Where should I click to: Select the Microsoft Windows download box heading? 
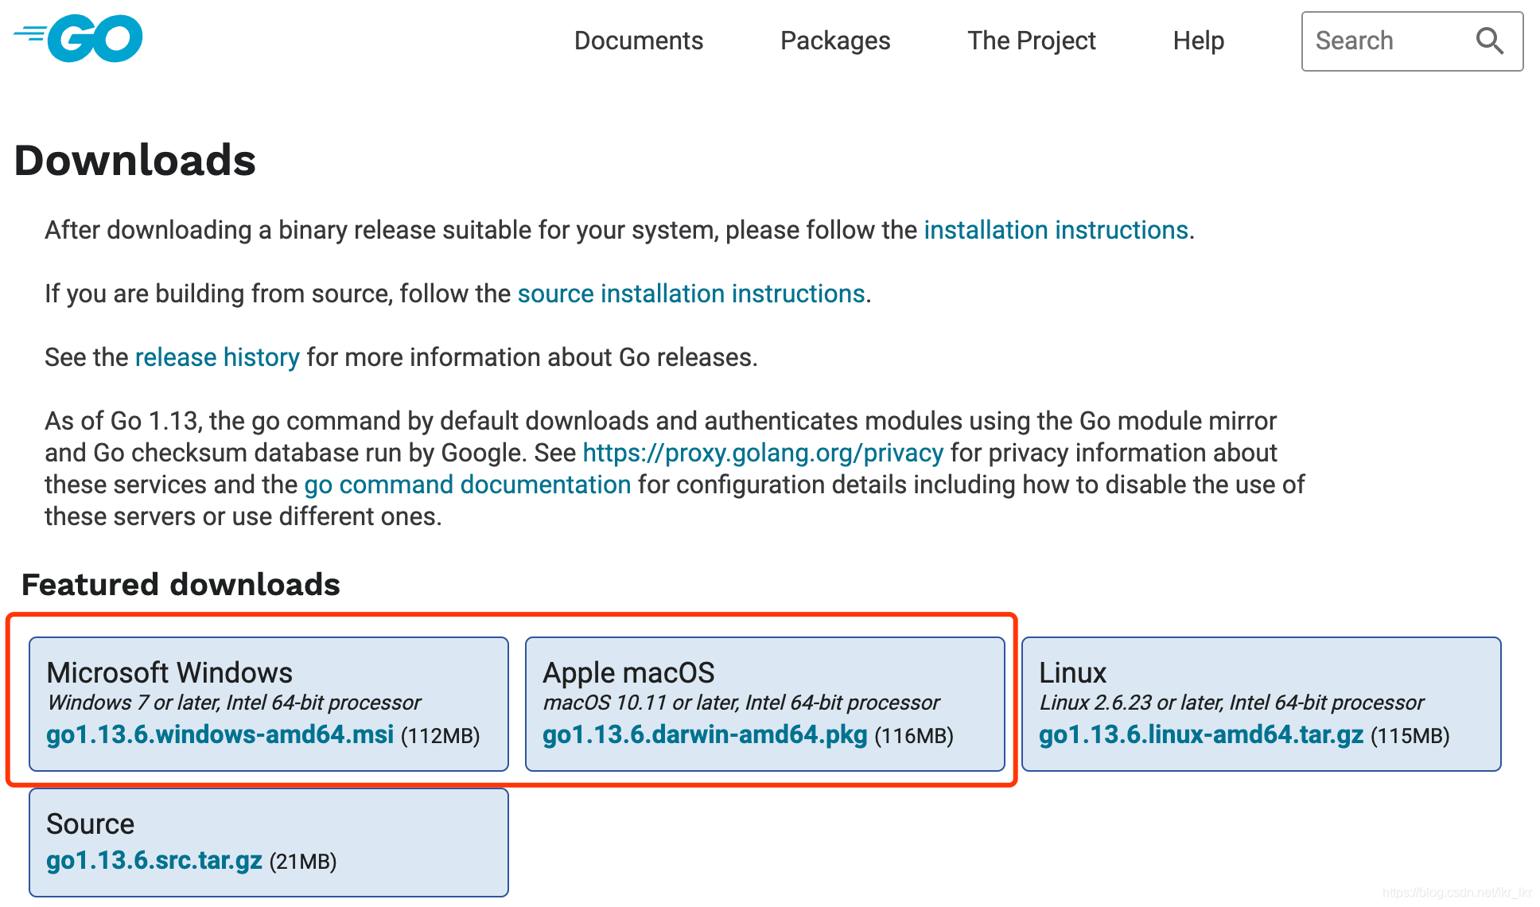pos(169,673)
